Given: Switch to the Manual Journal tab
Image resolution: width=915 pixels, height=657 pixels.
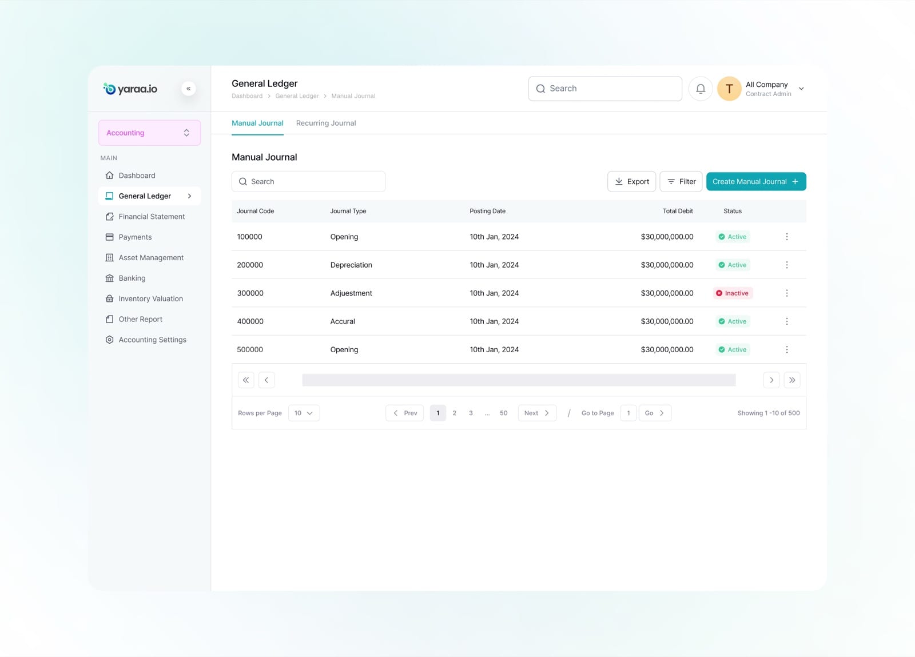Looking at the screenshot, I should 257,123.
